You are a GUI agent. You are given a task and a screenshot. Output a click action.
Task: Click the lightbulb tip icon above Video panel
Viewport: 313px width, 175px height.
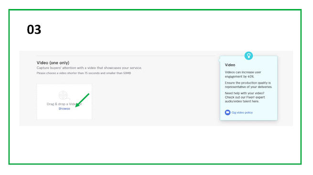pyautogui.click(x=248, y=56)
